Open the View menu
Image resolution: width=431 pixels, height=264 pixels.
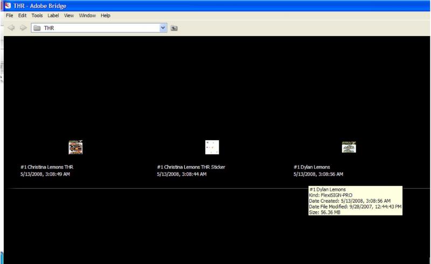pyautogui.click(x=69, y=16)
